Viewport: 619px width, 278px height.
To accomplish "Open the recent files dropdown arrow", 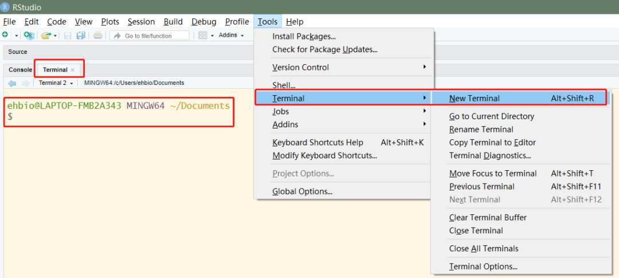I will [55, 36].
